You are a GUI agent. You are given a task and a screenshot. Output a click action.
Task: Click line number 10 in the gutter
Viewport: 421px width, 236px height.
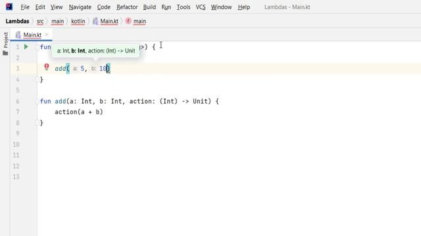pos(16,144)
